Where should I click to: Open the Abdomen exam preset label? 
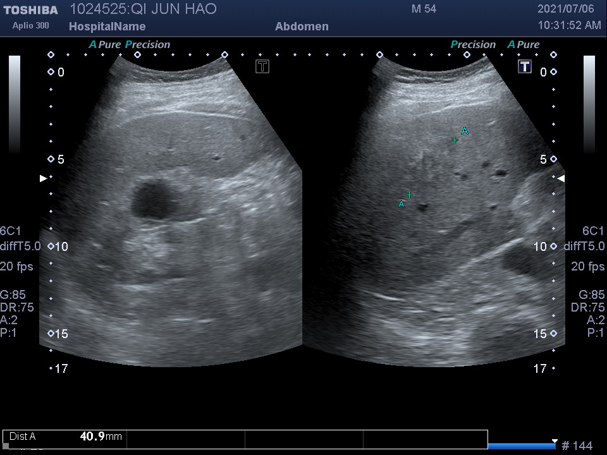[302, 27]
